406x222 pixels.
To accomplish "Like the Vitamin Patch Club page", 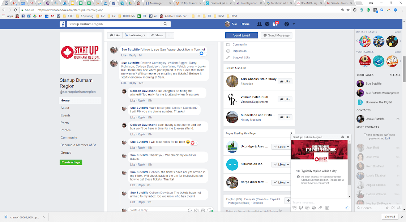I will (285, 99).
